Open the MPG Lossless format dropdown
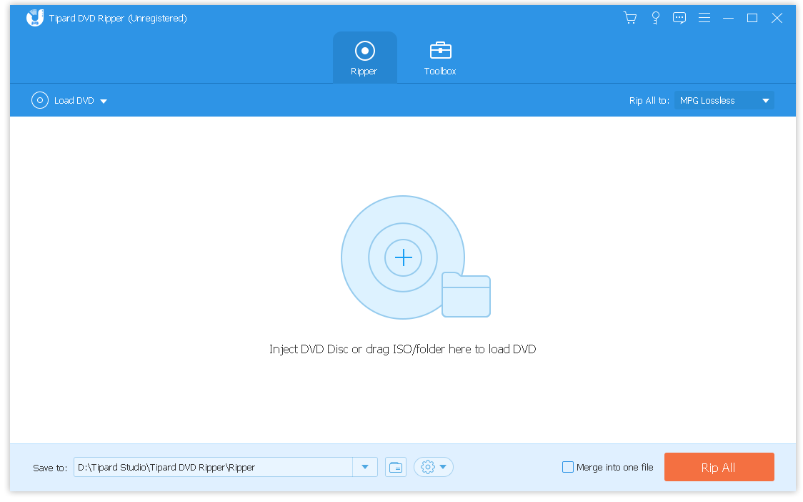 tap(723, 100)
